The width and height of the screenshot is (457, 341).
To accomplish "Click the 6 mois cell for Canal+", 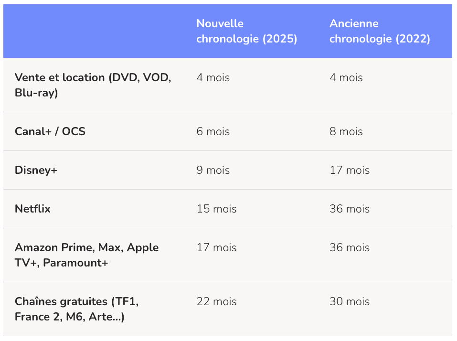I will 213,131.
